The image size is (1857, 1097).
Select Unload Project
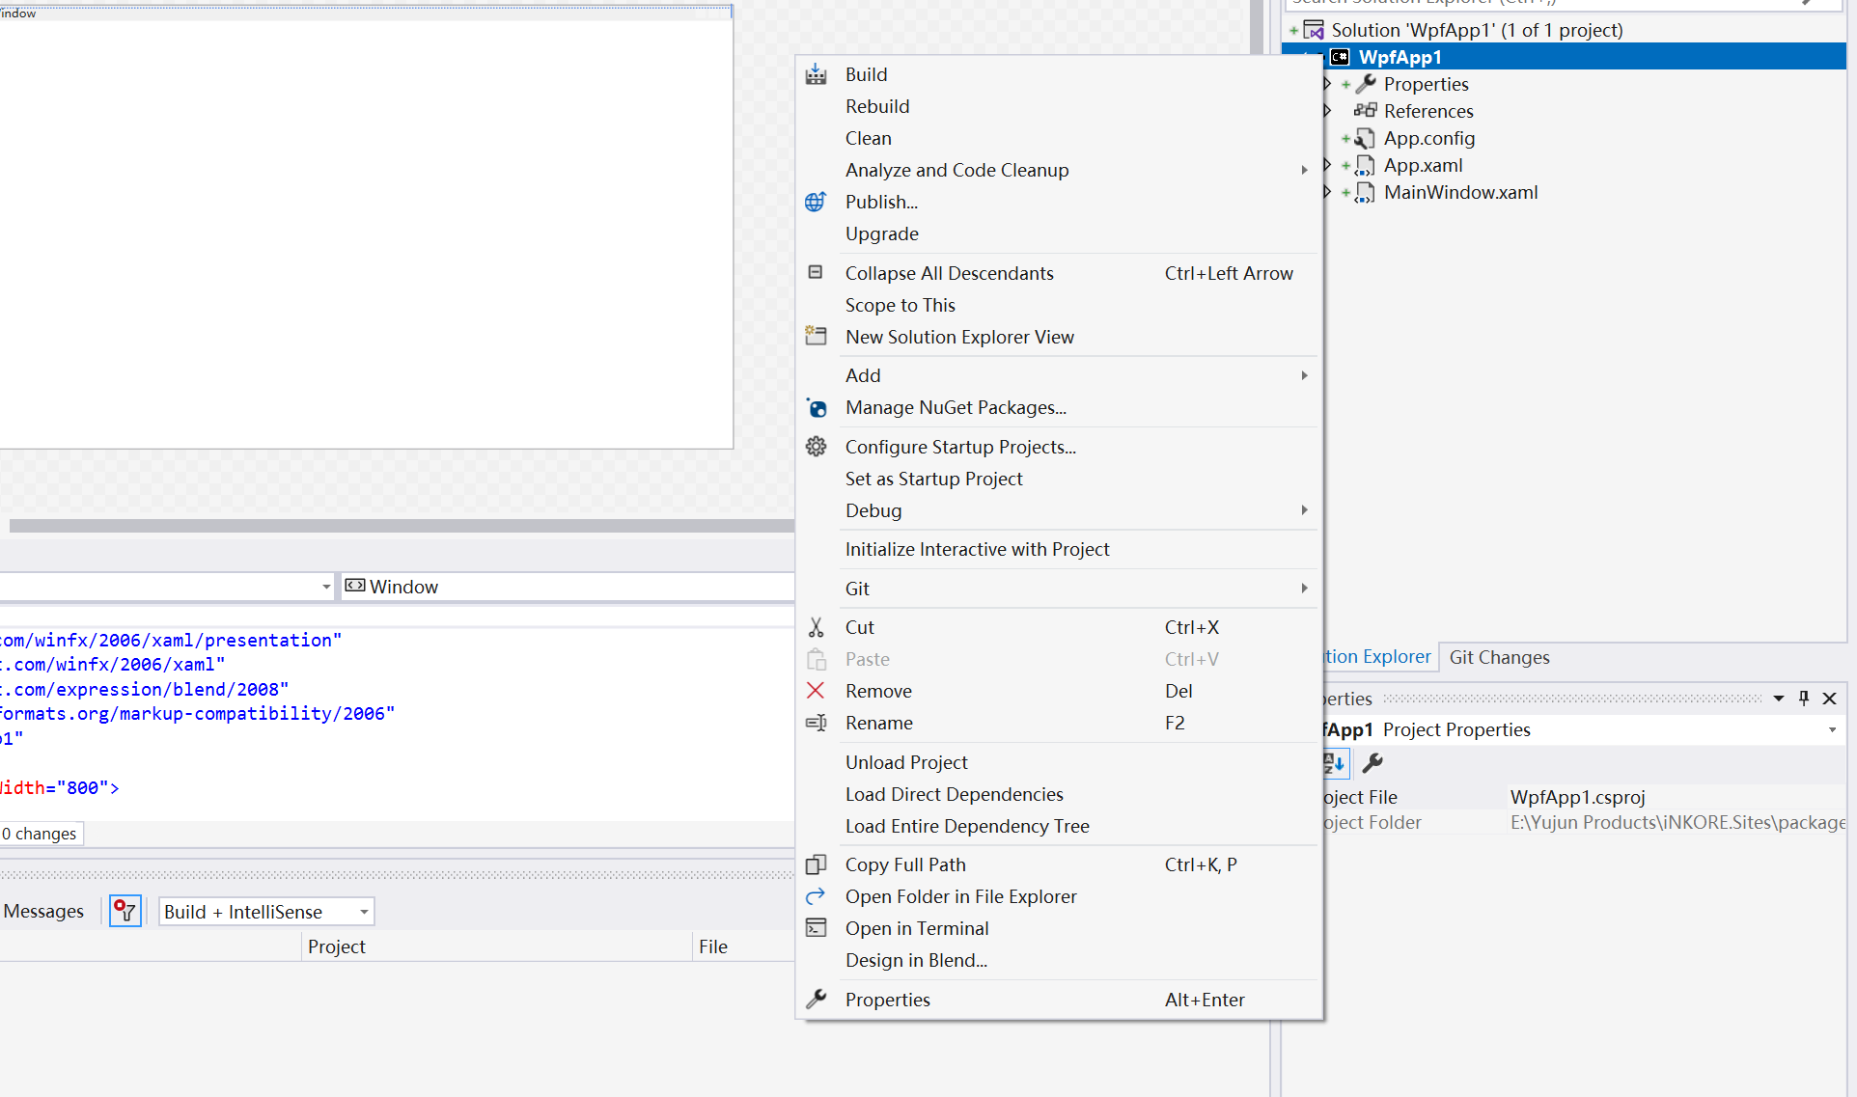click(1058, 762)
